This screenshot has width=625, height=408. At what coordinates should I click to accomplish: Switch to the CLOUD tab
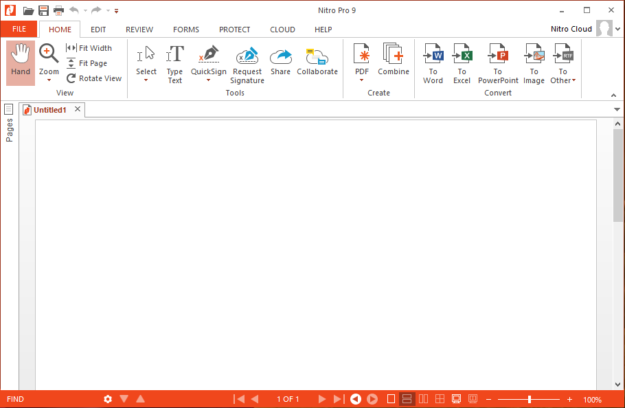[x=282, y=30]
